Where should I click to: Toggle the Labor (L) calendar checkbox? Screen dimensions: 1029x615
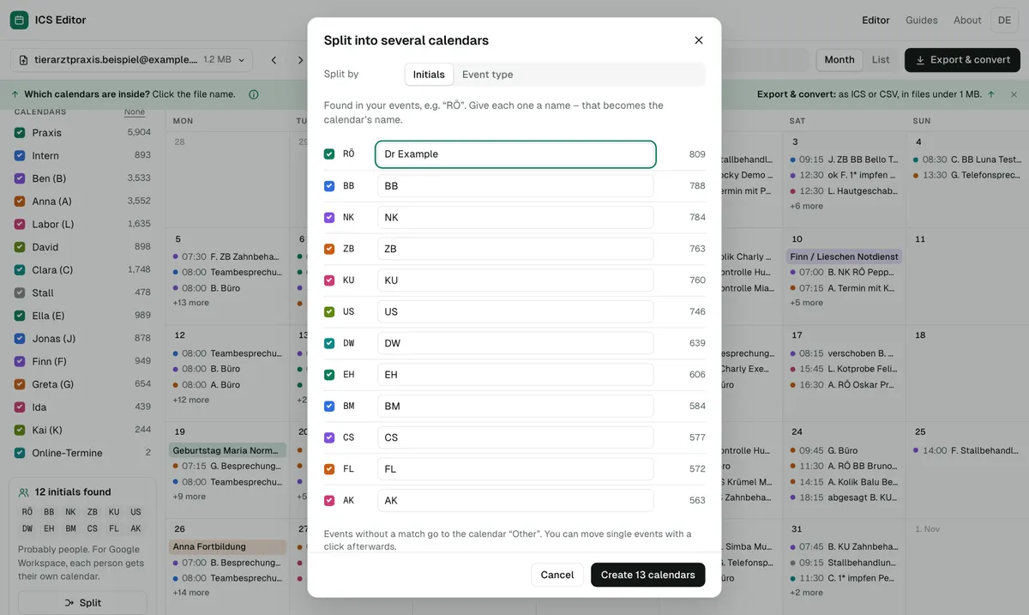(x=20, y=224)
